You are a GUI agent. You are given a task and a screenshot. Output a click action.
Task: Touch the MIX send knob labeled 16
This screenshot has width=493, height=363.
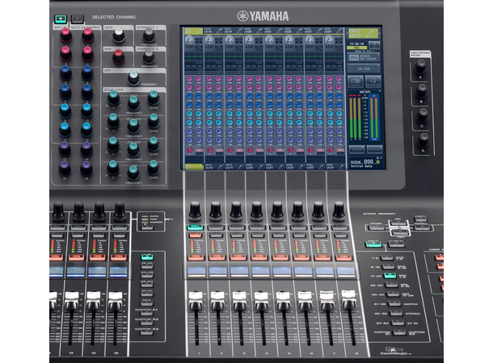click(x=86, y=169)
